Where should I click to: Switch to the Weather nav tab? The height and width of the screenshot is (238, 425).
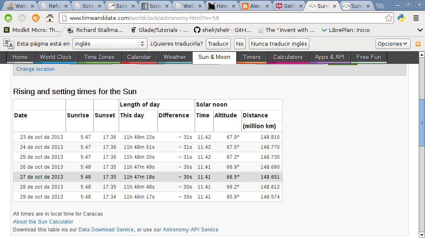(x=174, y=57)
